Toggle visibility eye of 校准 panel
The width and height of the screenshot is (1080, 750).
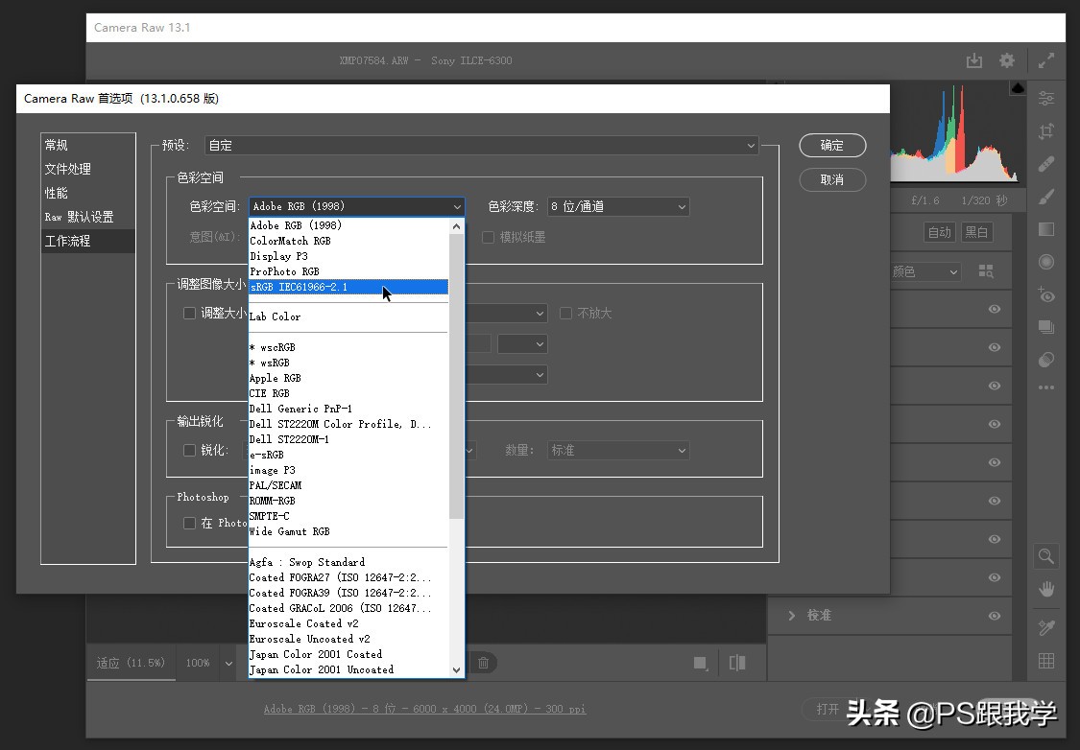click(x=995, y=616)
